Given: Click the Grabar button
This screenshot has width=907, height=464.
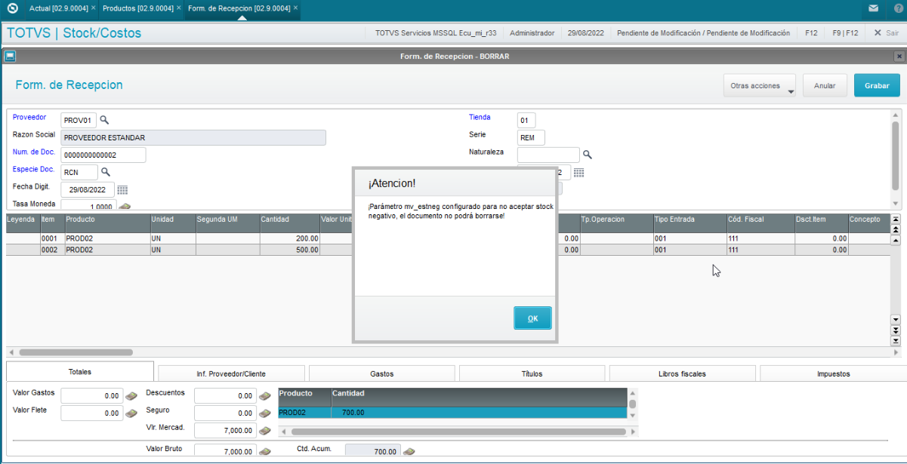Looking at the screenshot, I should point(877,85).
